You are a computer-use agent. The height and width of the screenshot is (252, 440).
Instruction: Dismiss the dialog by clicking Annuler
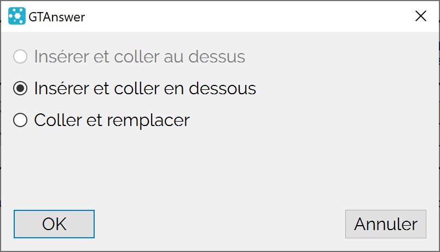386,224
